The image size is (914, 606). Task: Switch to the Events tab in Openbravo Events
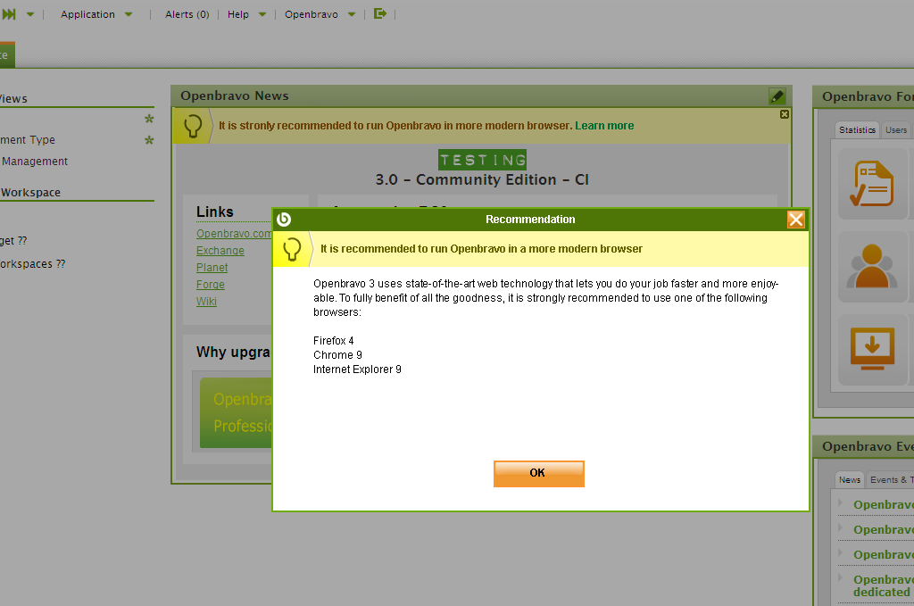tap(890, 479)
